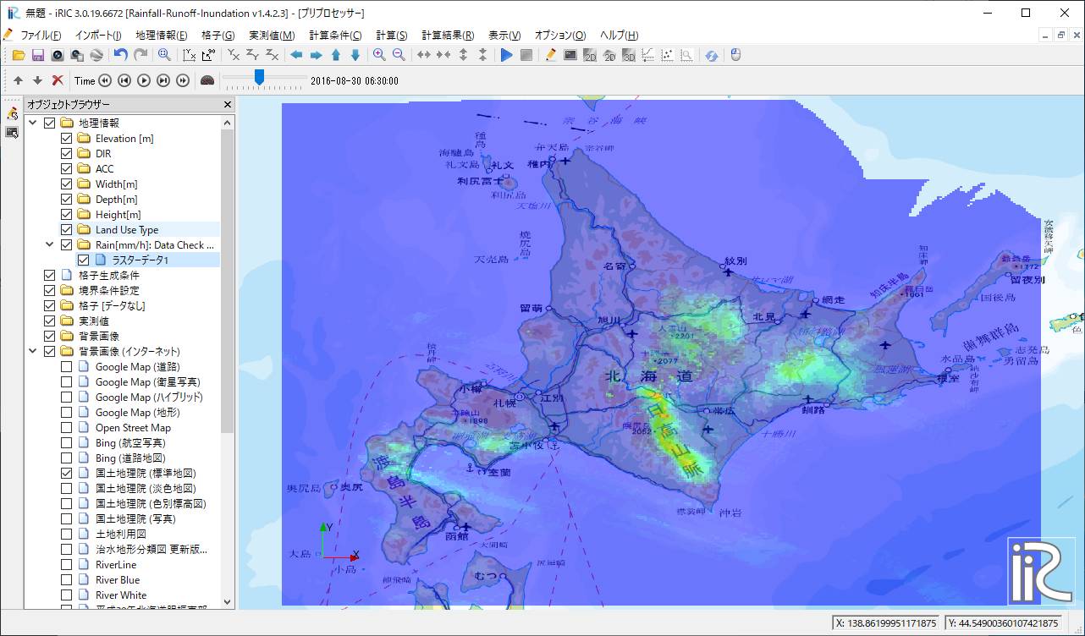Click the Undo arrow icon
The width and height of the screenshot is (1085, 636).
coord(121,55)
